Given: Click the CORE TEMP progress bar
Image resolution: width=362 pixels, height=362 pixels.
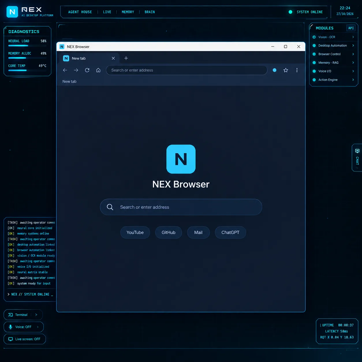Looking at the screenshot, I should 27,70.
